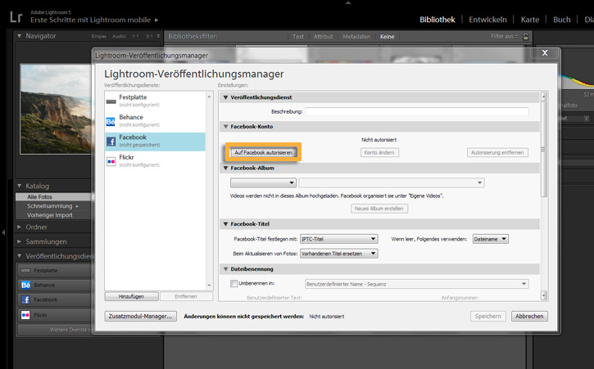The height and width of the screenshot is (369, 594).
Task: Set Navigator zoom to 1:1
Action: 135,36
